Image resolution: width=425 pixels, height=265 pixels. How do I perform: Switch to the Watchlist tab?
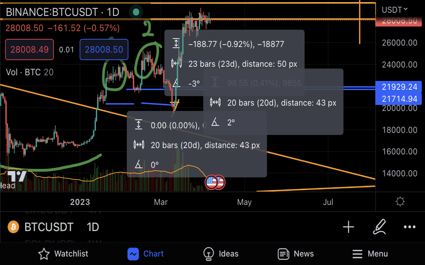click(x=64, y=254)
